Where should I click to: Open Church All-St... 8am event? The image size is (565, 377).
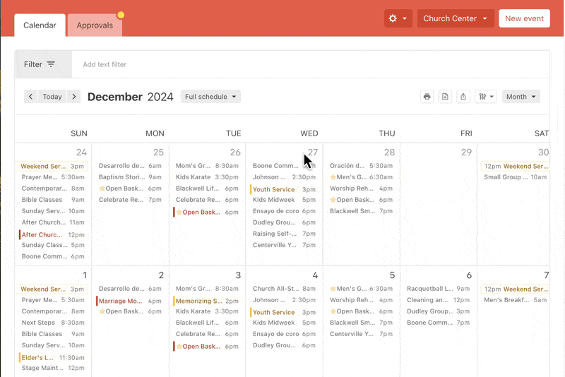pos(284,289)
